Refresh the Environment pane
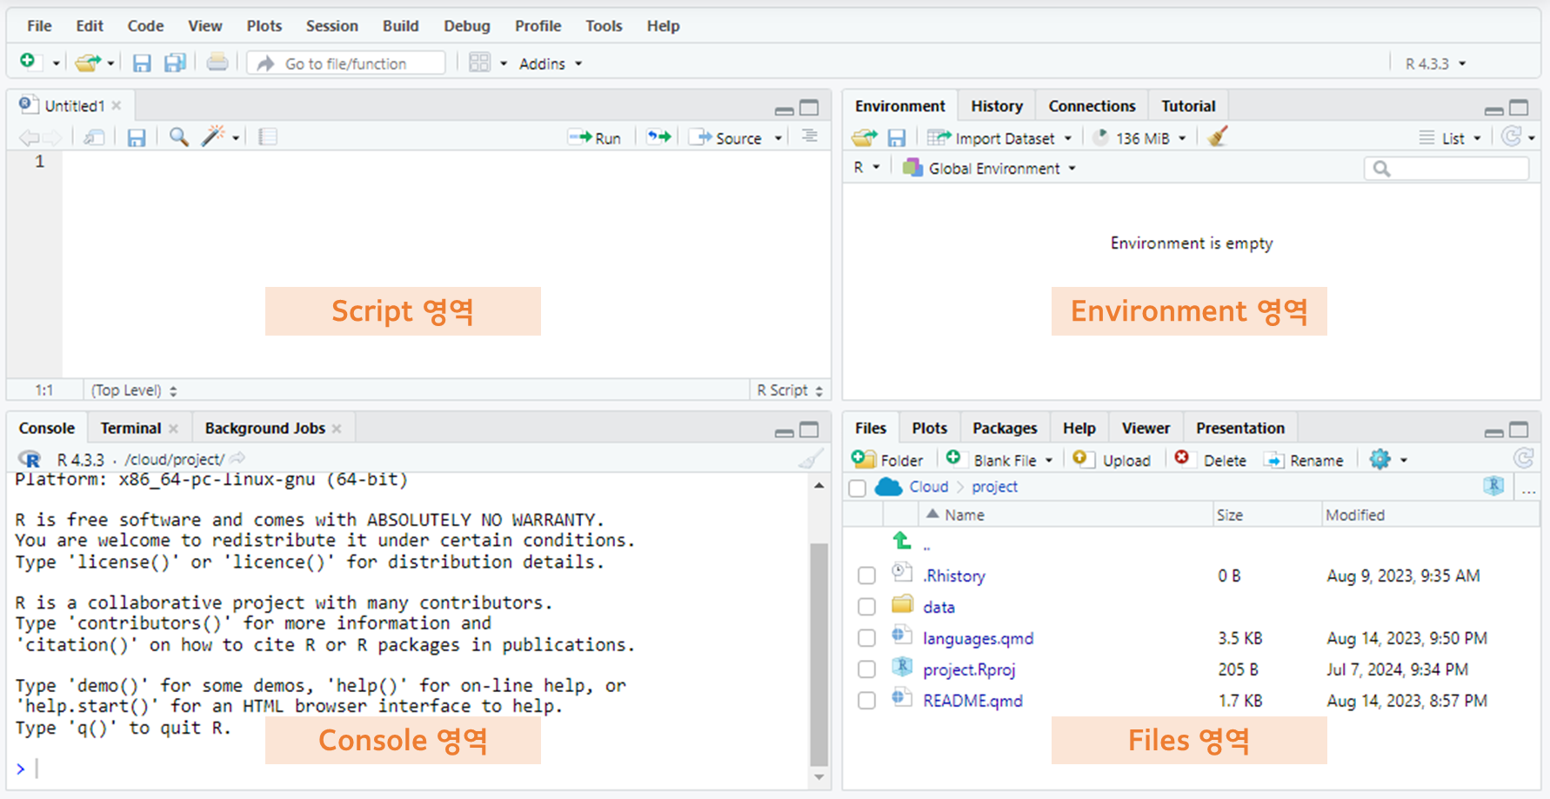 click(1512, 136)
